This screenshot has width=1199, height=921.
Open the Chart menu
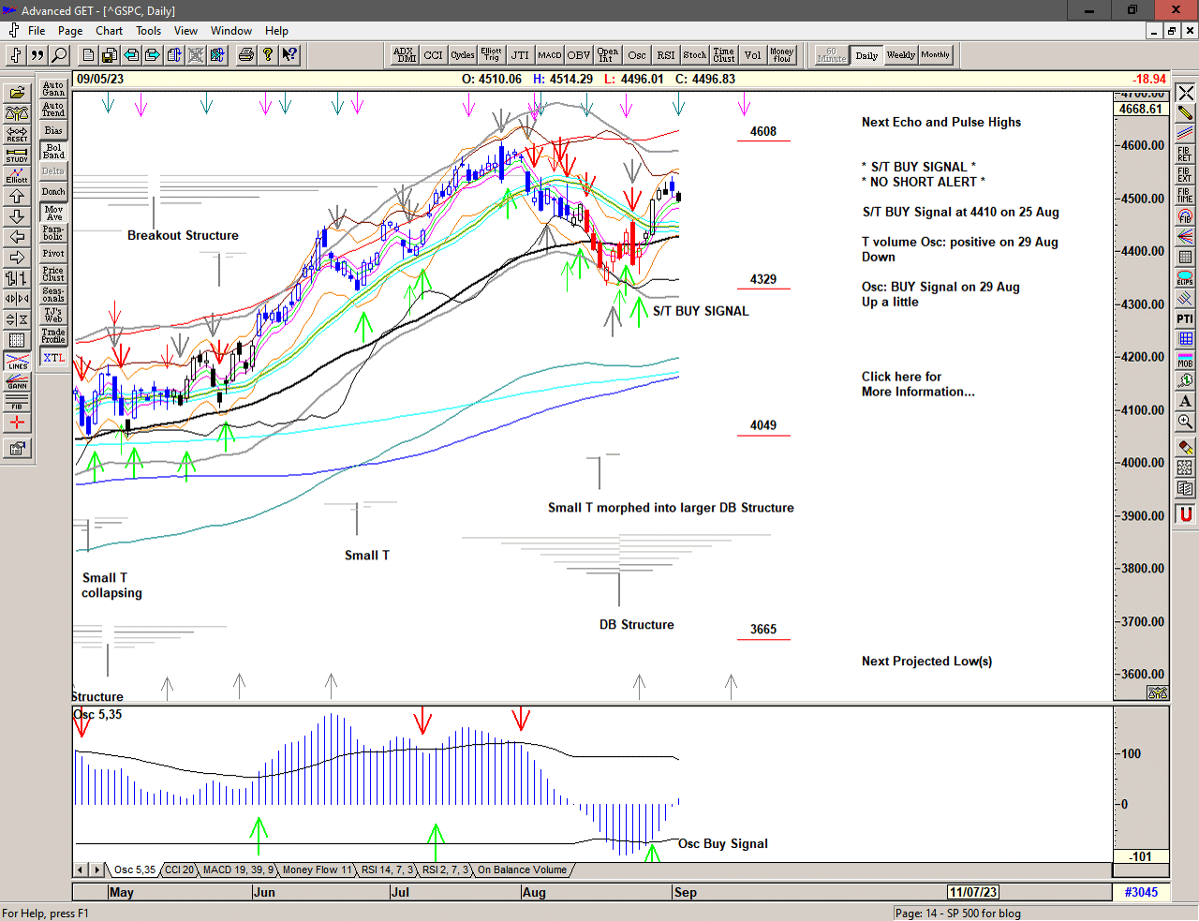coord(109,31)
